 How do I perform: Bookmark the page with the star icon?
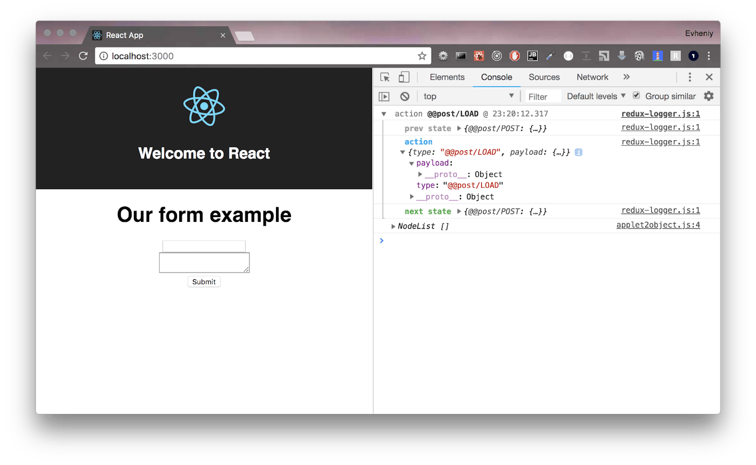pos(422,56)
